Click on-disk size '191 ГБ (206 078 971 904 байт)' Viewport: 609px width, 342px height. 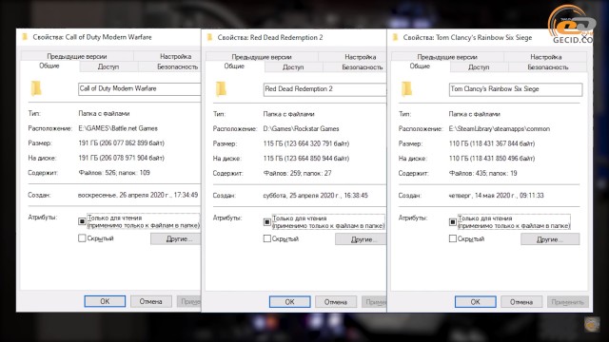point(121,158)
